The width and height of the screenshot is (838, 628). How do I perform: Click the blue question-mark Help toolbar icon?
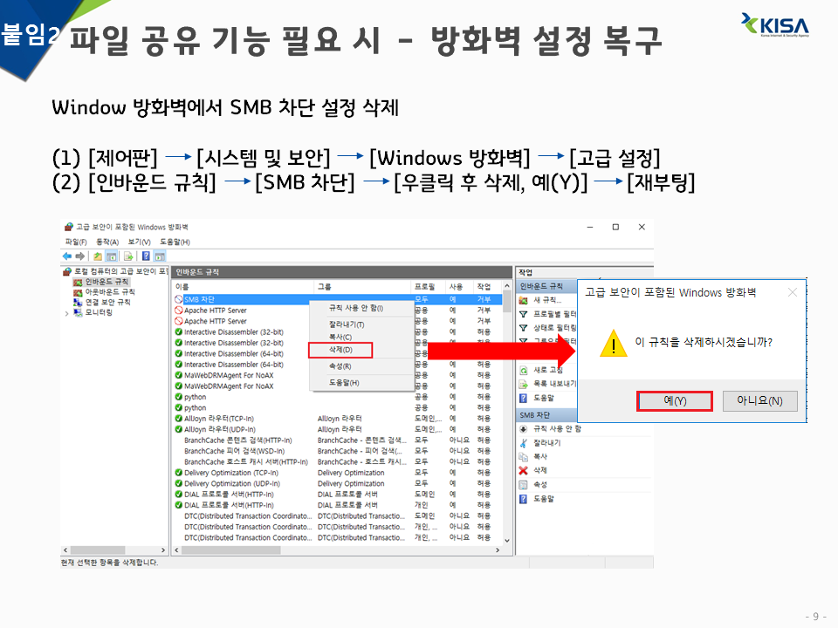[146, 256]
